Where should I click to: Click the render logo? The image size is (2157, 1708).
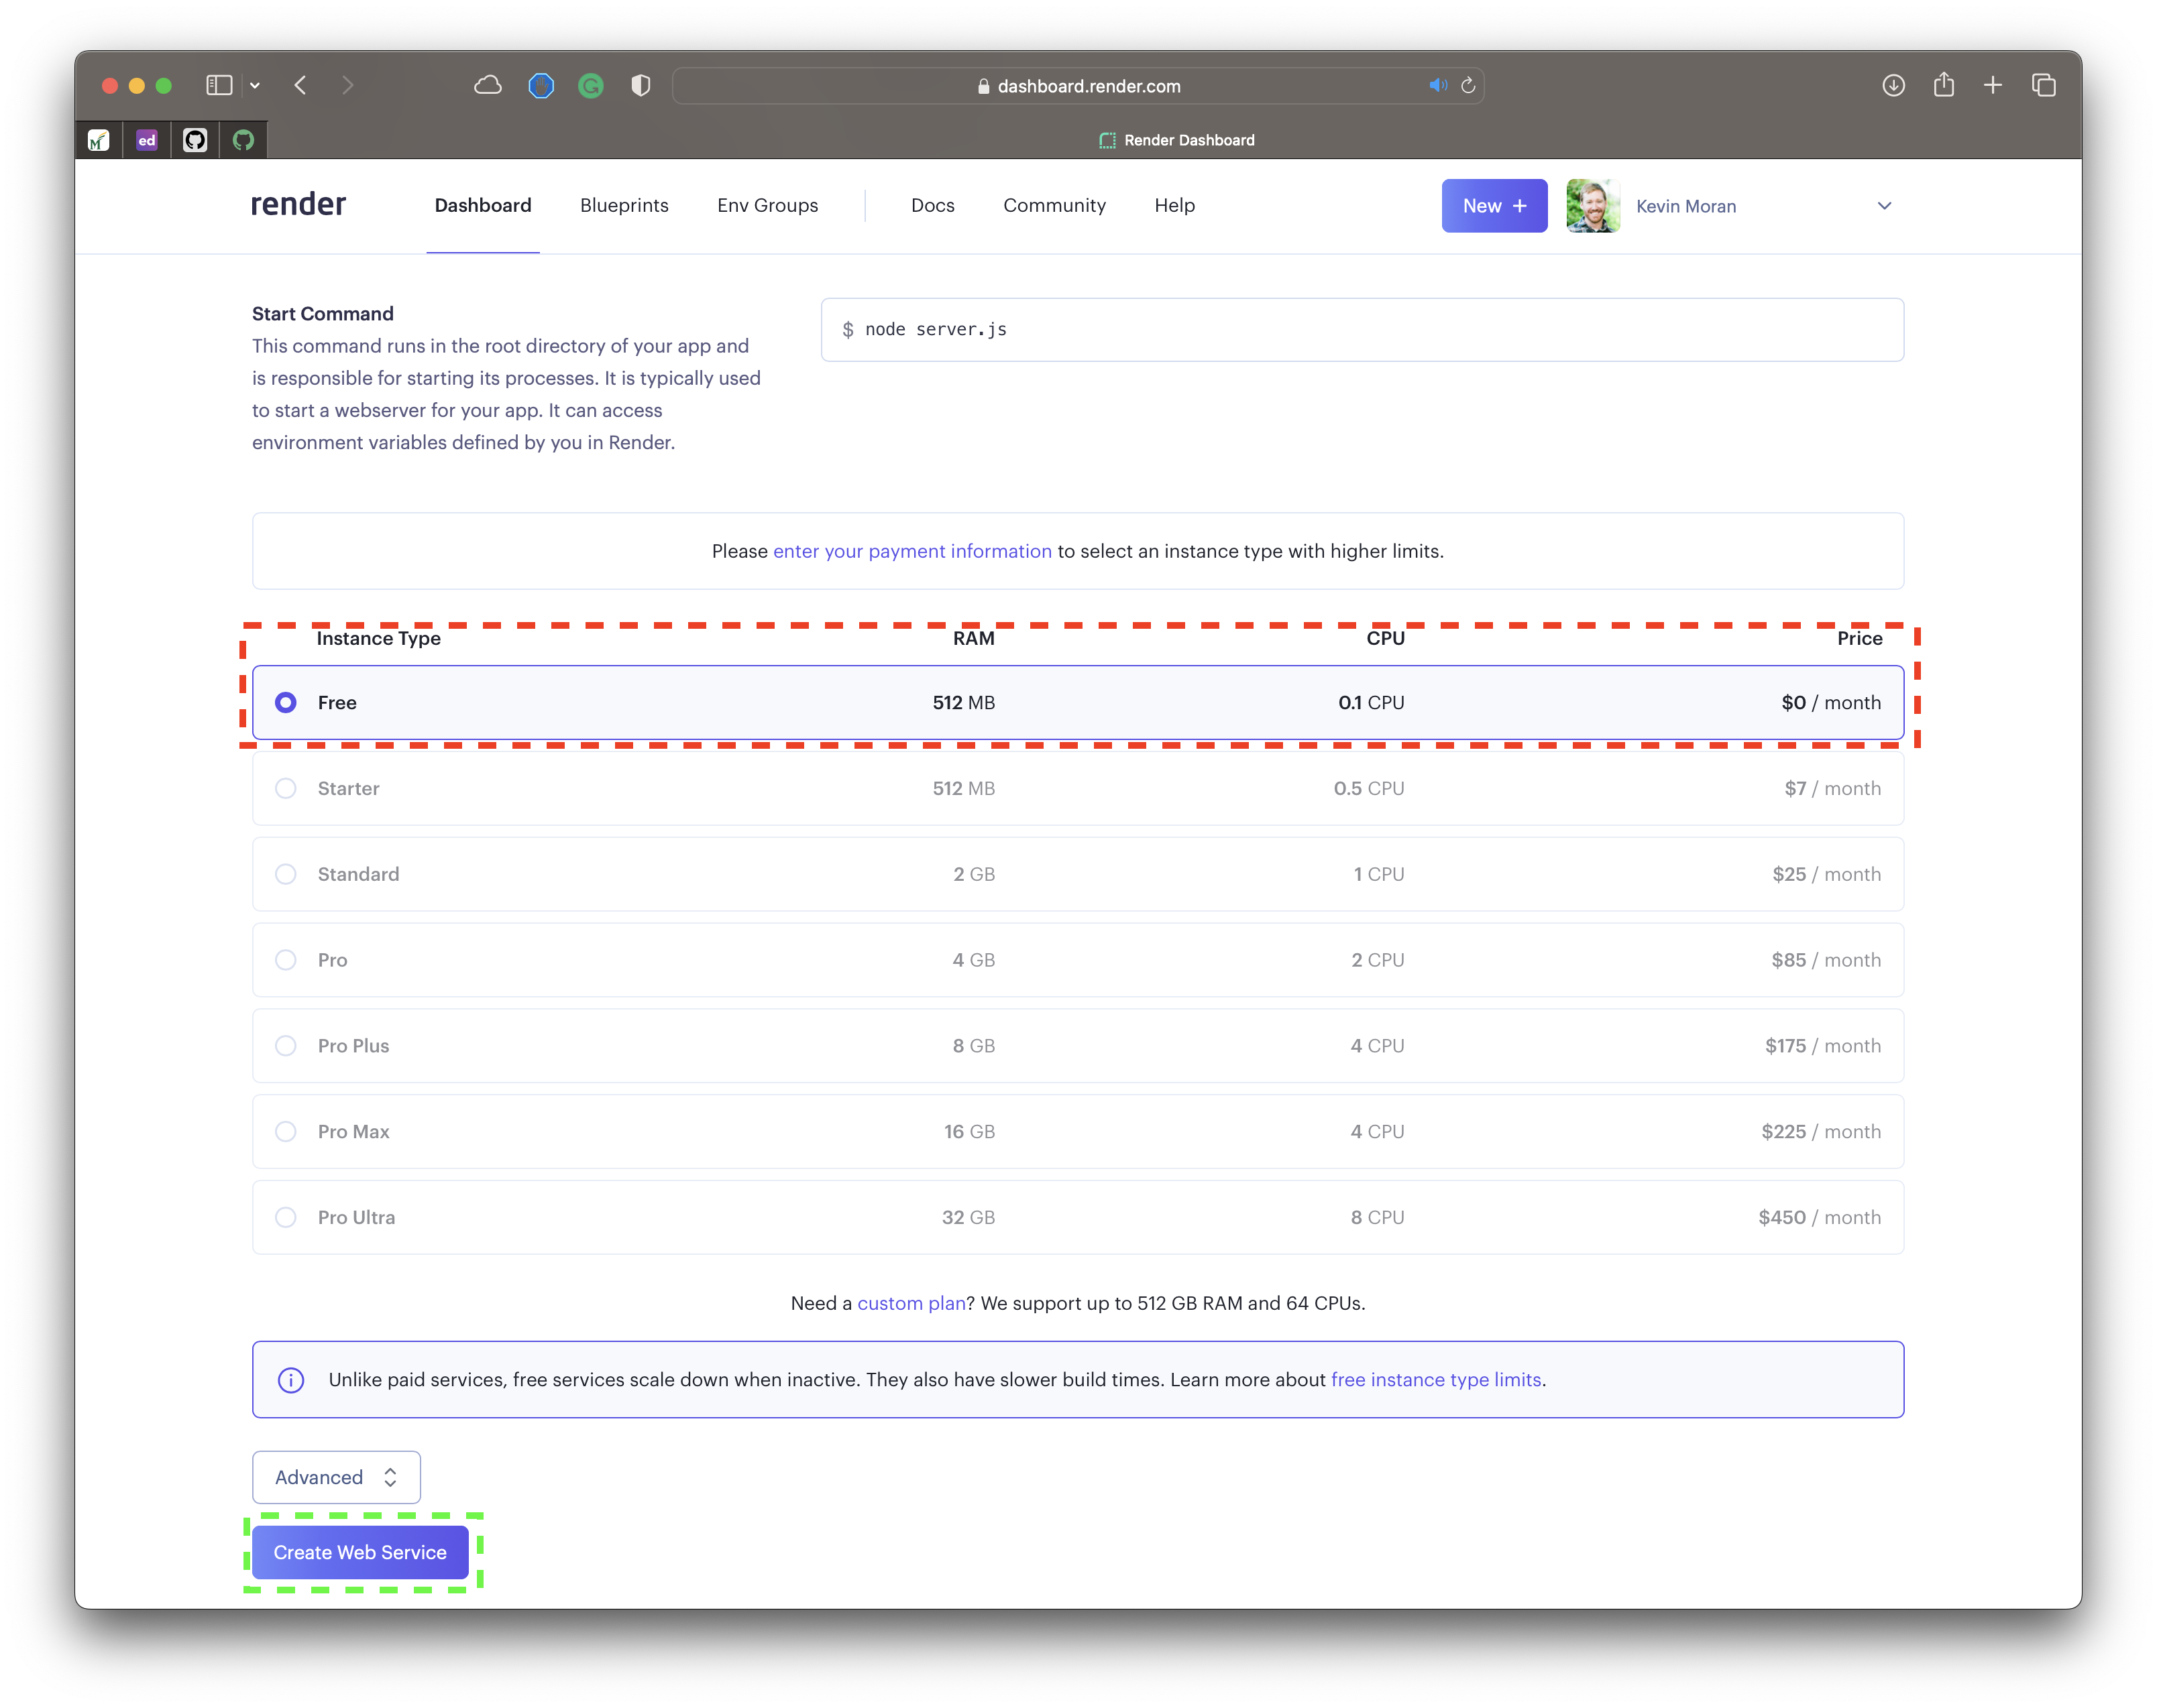[x=298, y=204]
